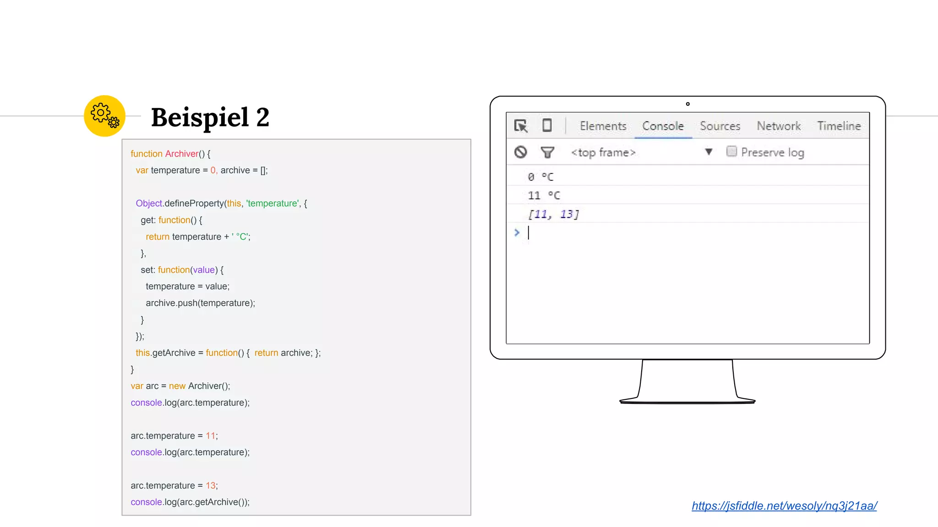The width and height of the screenshot is (938, 527).
Task: Click the yellow gears icon beside the title
Action: click(x=105, y=116)
